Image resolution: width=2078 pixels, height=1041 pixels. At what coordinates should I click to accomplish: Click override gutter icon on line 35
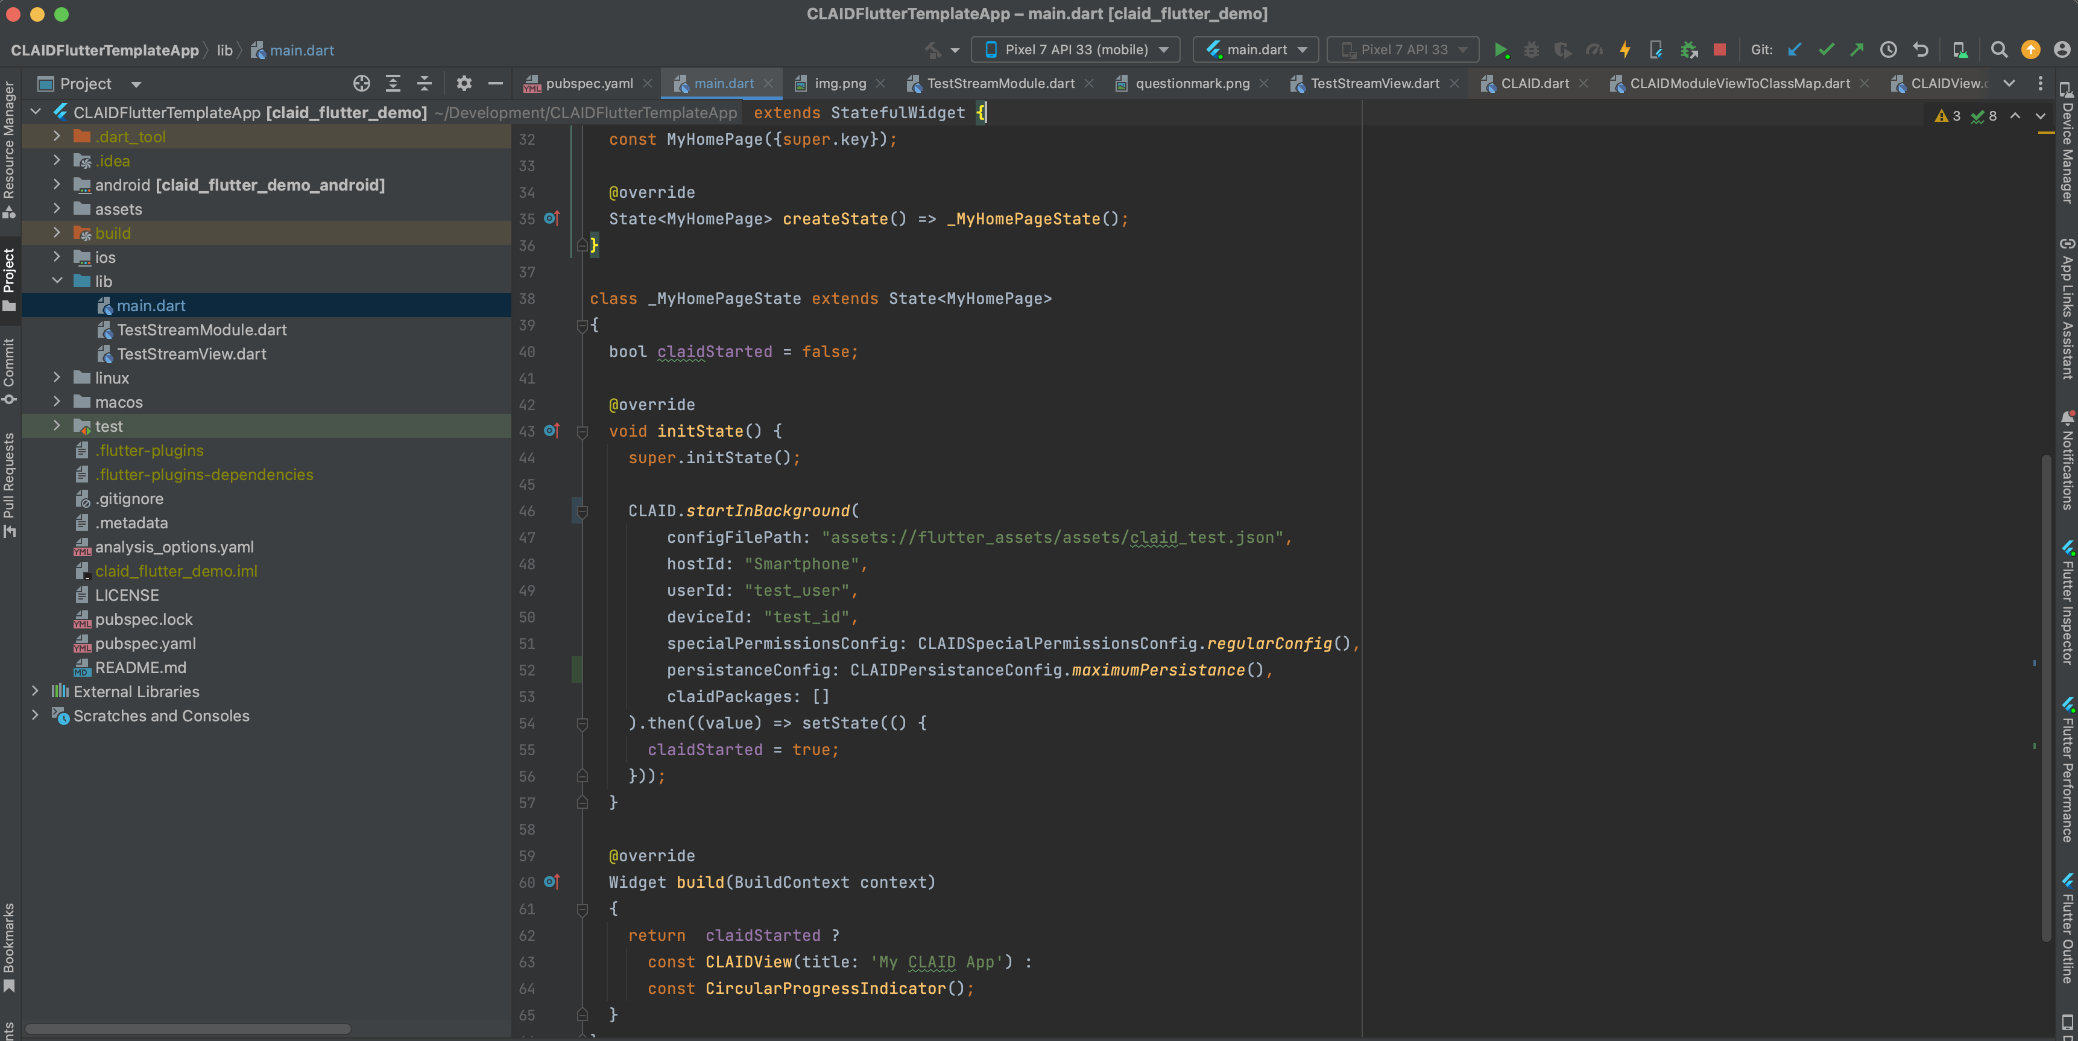(x=552, y=219)
